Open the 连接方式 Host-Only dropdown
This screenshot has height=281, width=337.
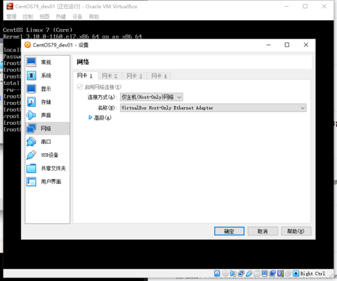pyautogui.click(x=152, y=97)
